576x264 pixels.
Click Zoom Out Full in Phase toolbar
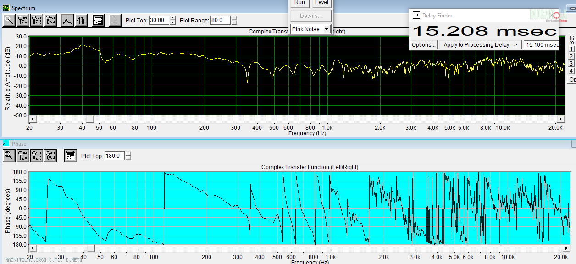pyautogui.click(x=50, y=156)
